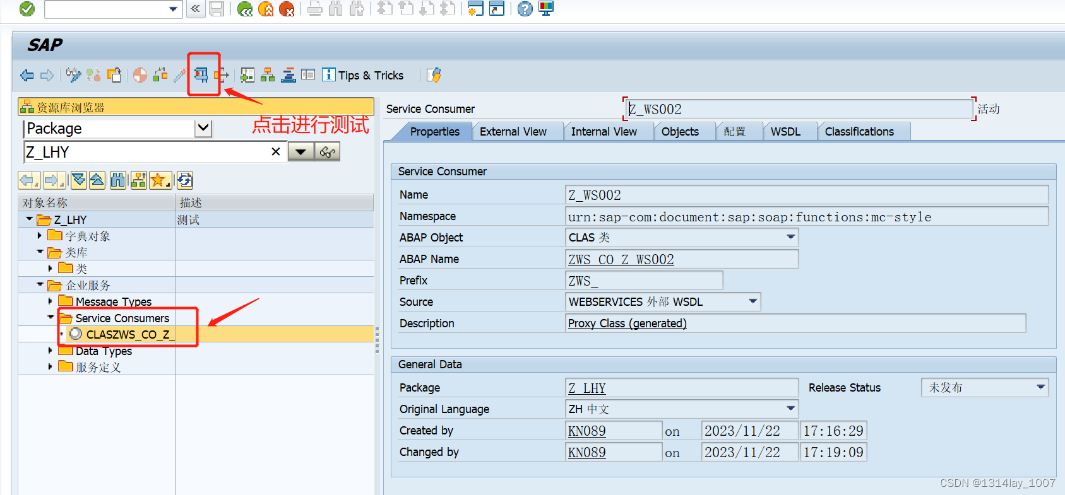Image resolution: width=1065 pixels, height=495 pixels.
Task: Switch to the Properties tab
Action: pyautogui.click(x=434, y=132)
